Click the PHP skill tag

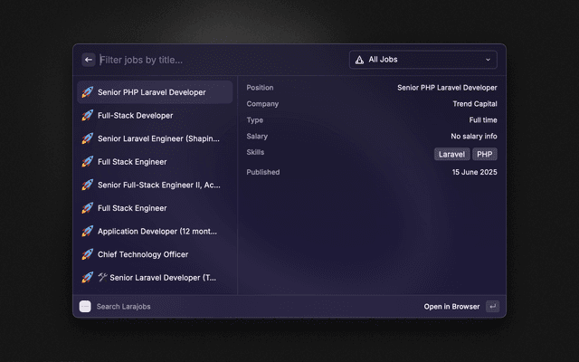pyautogui.click(x=484, y=155)
